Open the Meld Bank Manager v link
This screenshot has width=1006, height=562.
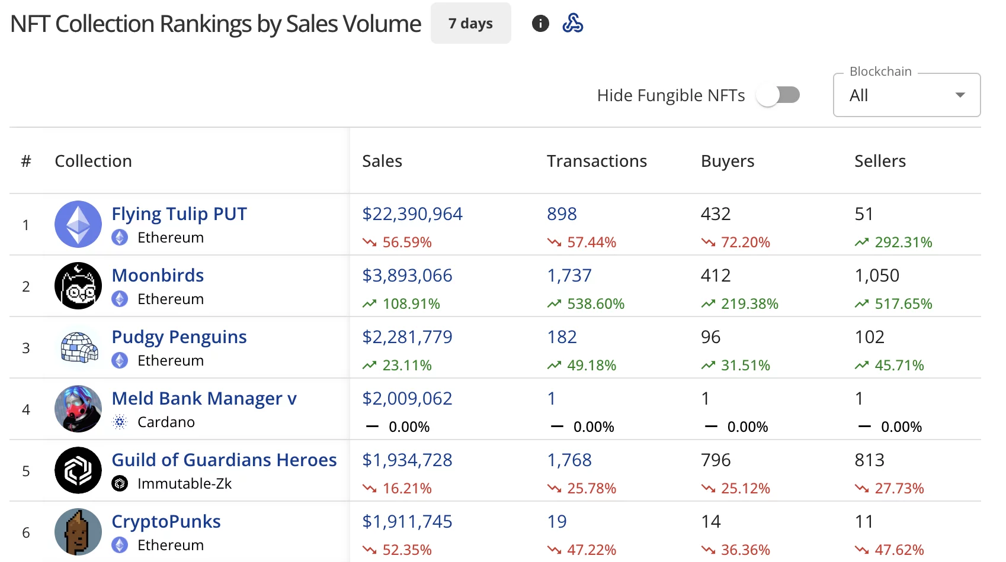tap(204, 398)
